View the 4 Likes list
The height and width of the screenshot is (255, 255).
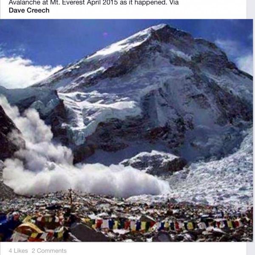[18, 251]
